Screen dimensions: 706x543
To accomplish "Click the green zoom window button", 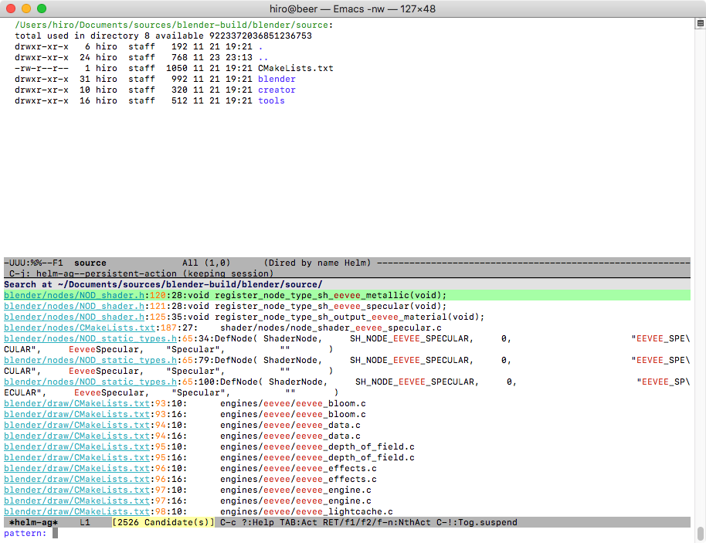I will coord(42,8).
